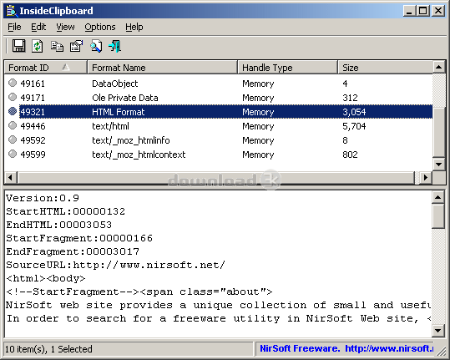This screenshot has width=450, height=360.
Task: Select the Ole Private Data row
Action: (218, 98)
